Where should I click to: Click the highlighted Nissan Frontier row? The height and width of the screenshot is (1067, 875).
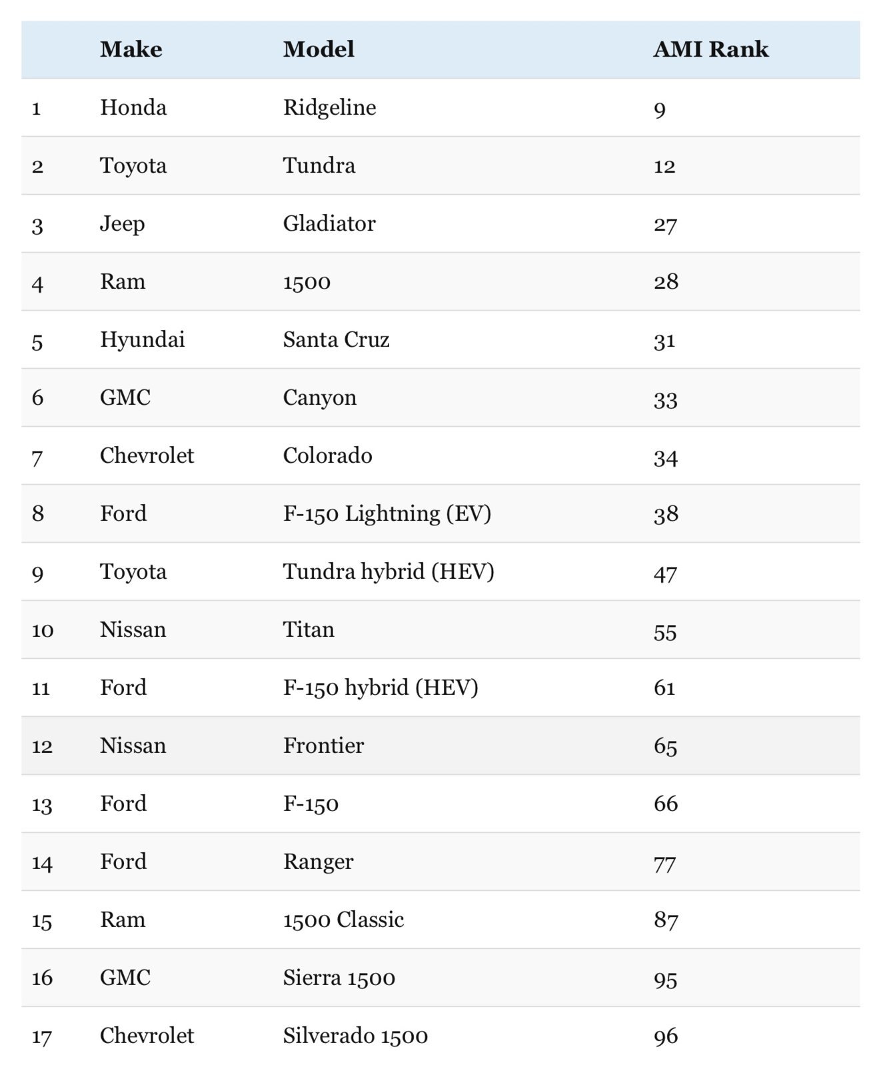440,746
